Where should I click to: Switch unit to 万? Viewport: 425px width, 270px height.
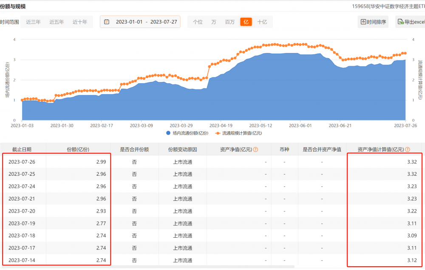coord(214,22)
